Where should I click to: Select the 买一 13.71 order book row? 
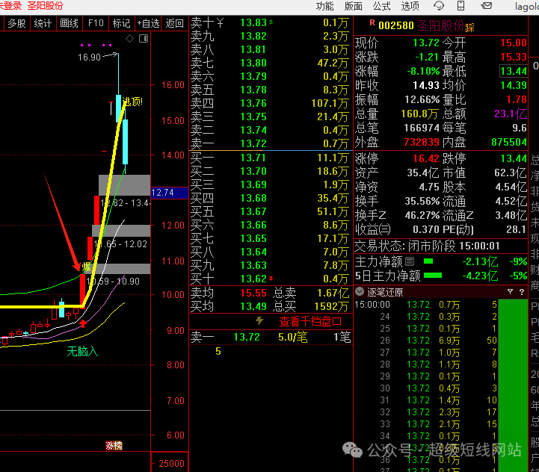(270, 158)
